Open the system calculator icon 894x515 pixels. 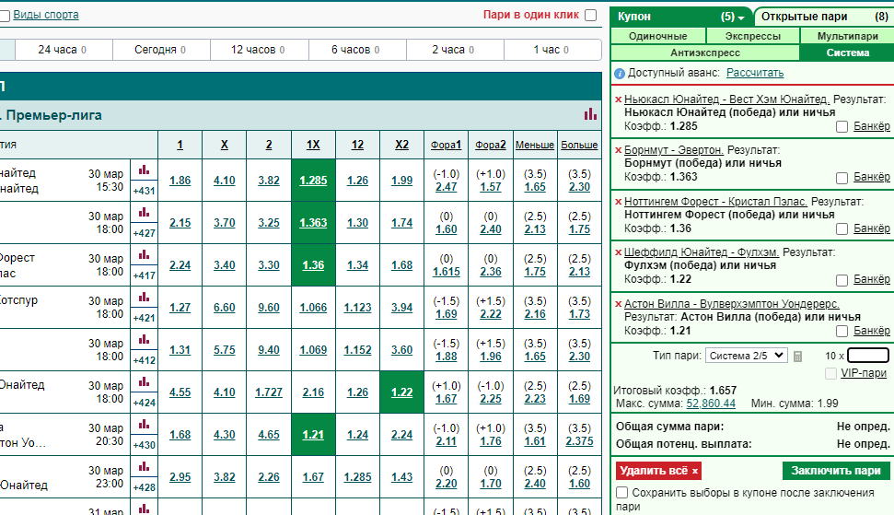tap(797, 357)
